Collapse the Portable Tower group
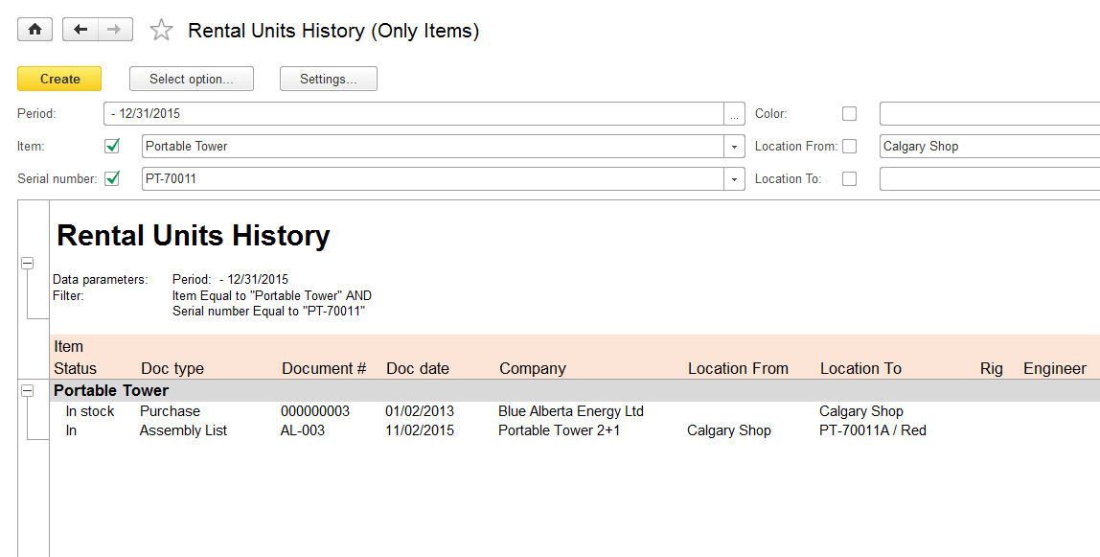This screenshot has height=557, width=1100. coord(28,391)
